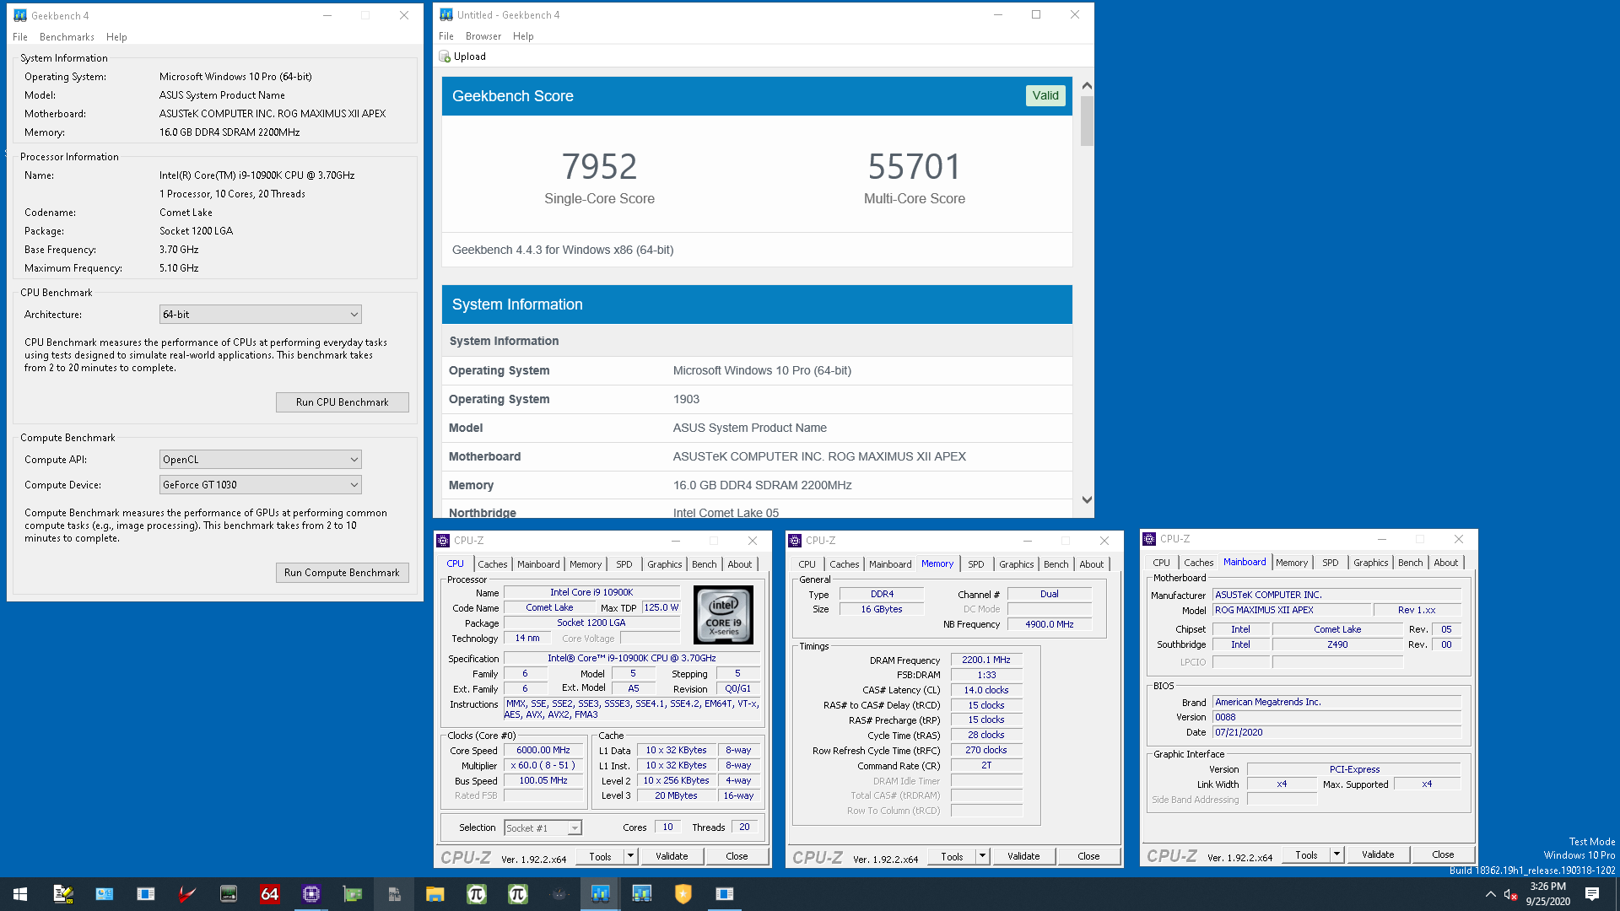Click the scroll-up arrow in the Geekbench results
Screen dimensions: 1620x911
(x=1087, y=86)
